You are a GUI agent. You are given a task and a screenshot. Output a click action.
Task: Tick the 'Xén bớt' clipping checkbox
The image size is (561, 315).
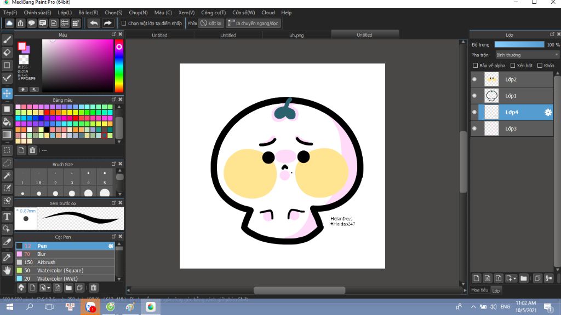(x=513, y=66)
